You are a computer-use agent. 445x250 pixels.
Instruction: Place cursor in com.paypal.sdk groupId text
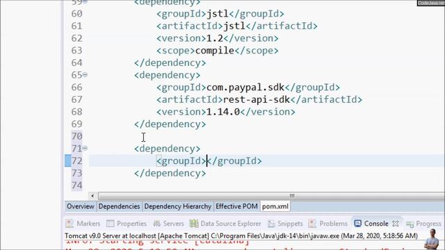[x=245, y=87]
